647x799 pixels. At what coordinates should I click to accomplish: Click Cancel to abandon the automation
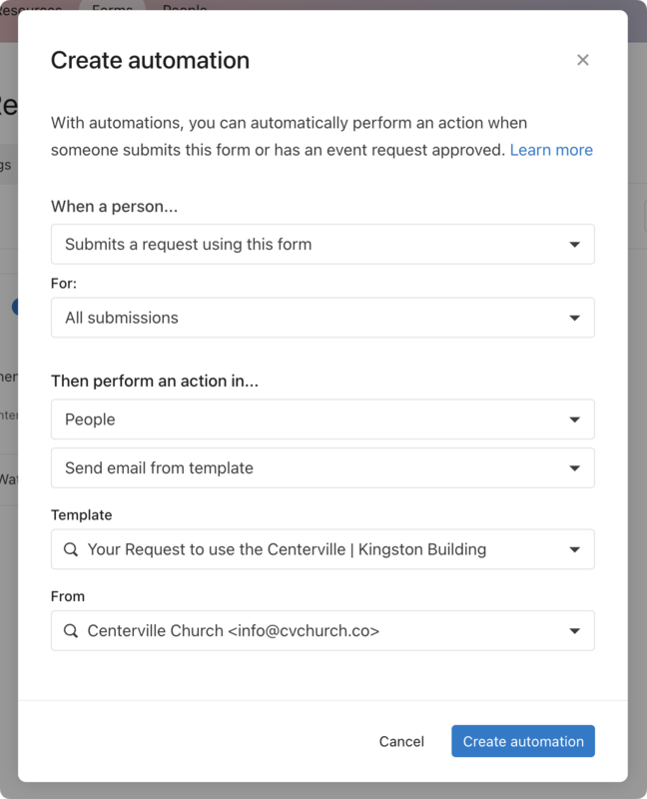(x=402, y=741)
